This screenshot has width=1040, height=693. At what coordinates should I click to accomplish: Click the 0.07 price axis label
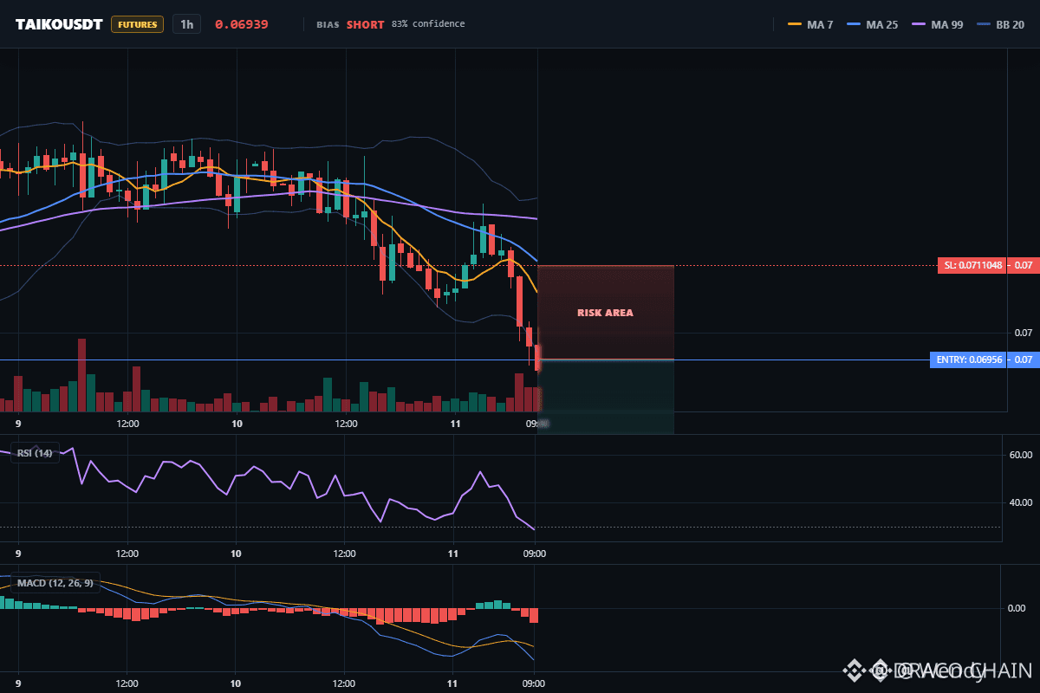click(1024, 333)
